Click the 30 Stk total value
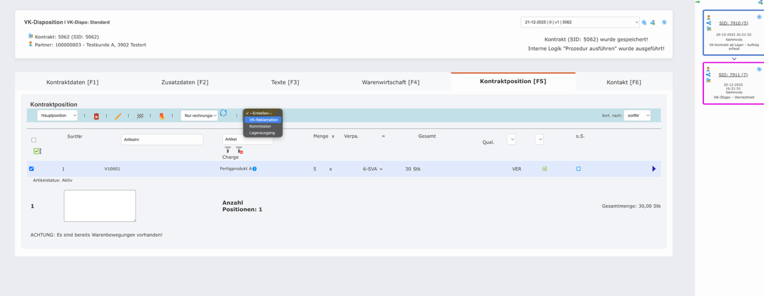Screen dimensions: 764x296 pos(413,169)
